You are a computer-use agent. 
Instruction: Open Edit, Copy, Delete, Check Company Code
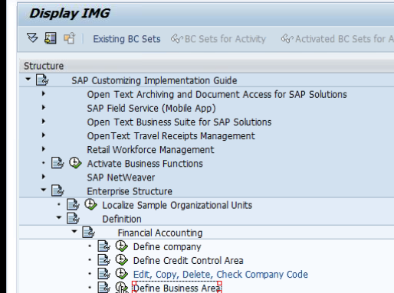tap(221, 275)
